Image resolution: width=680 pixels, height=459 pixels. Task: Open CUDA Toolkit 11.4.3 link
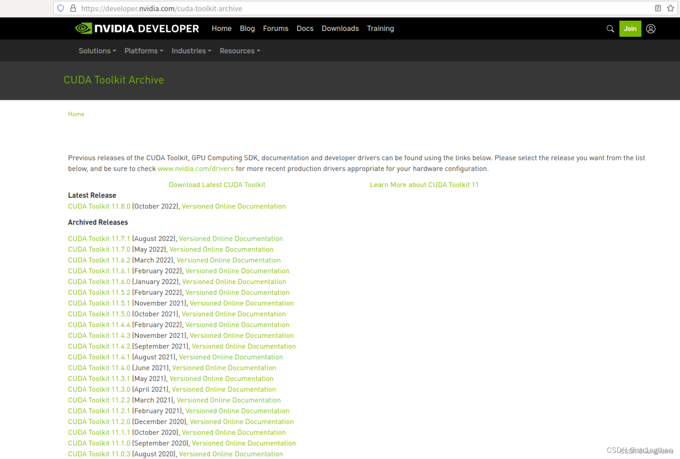click(99, 335)
